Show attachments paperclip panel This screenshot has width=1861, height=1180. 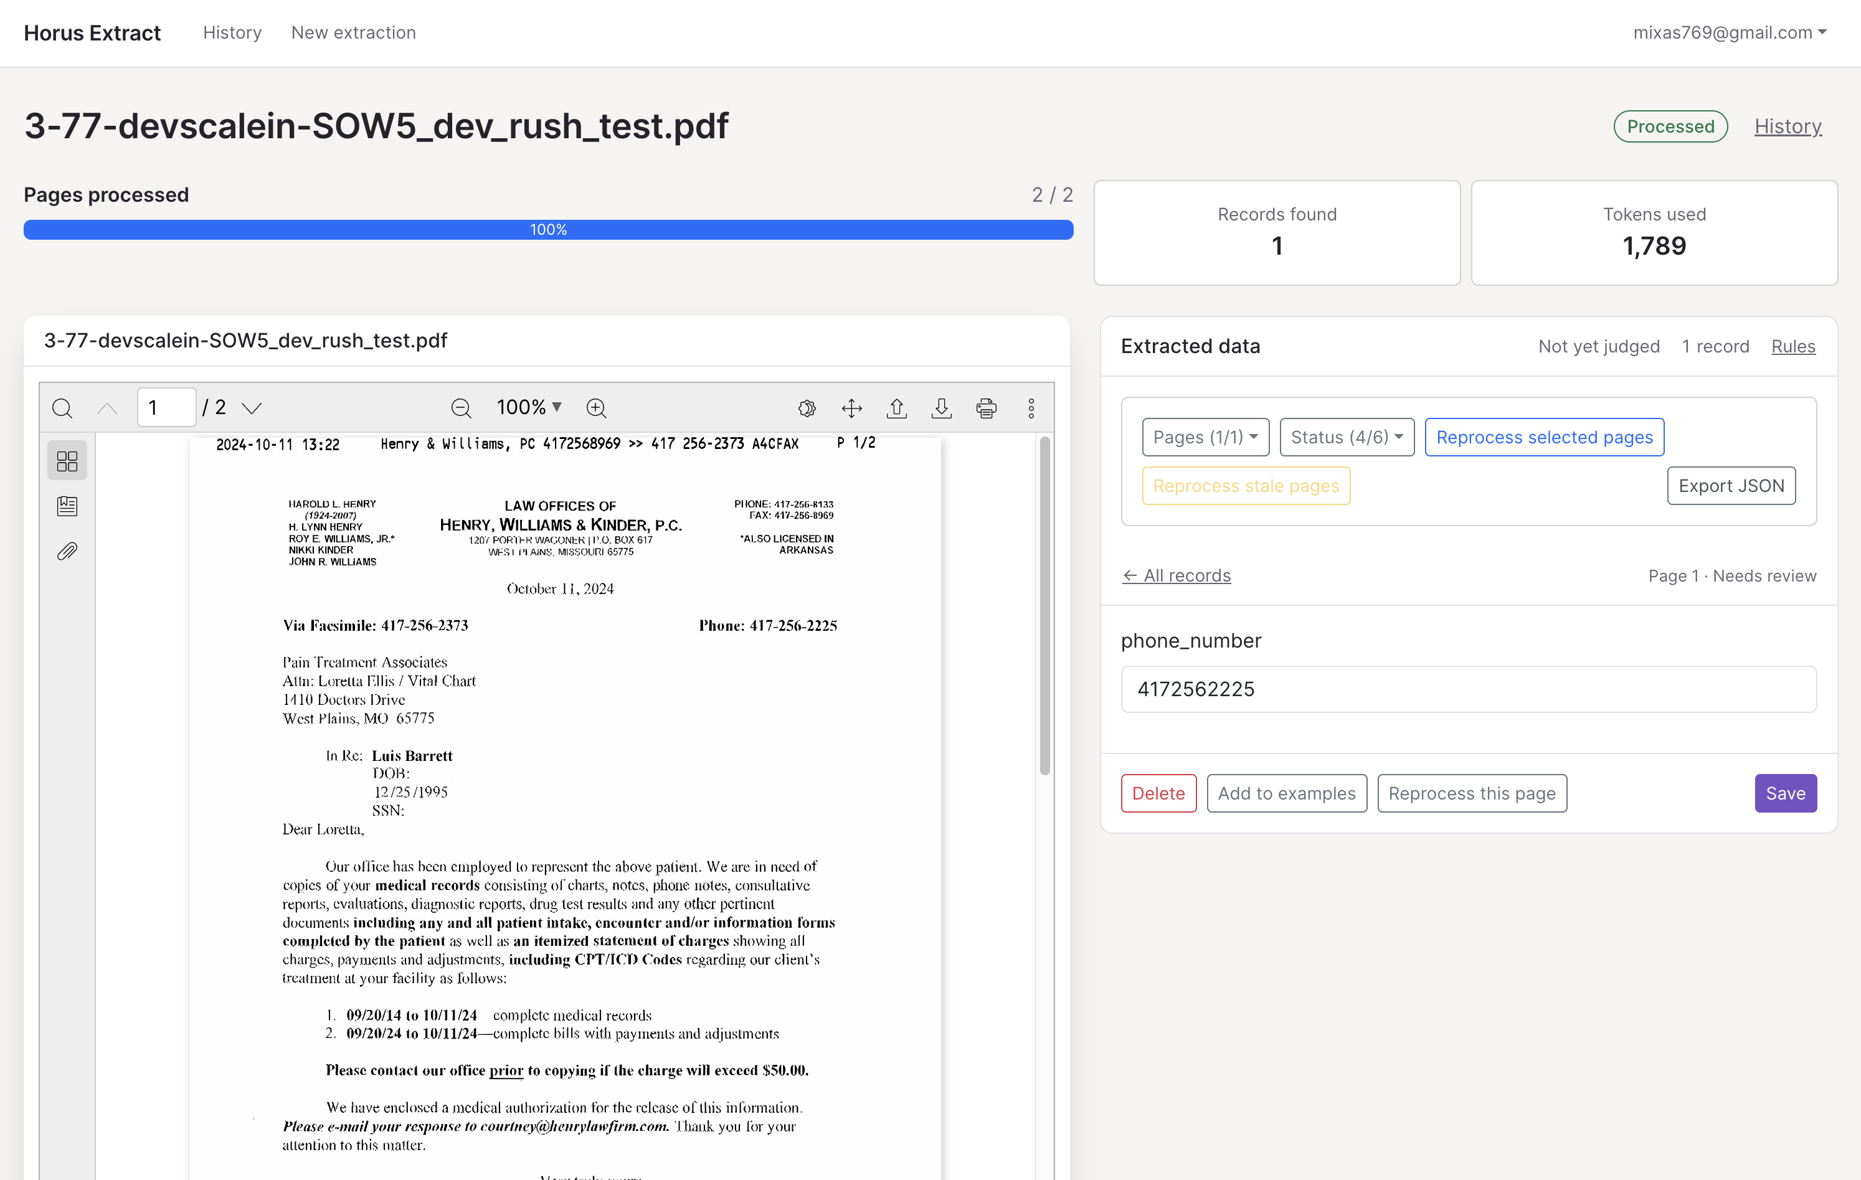pyautogui.click(x=67, y=551)
